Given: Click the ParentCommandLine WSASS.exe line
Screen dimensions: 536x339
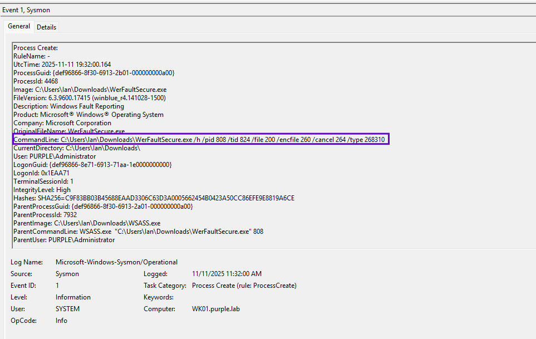Looking at the screenshot, I should pyautogui.click(x=138, y=232).
